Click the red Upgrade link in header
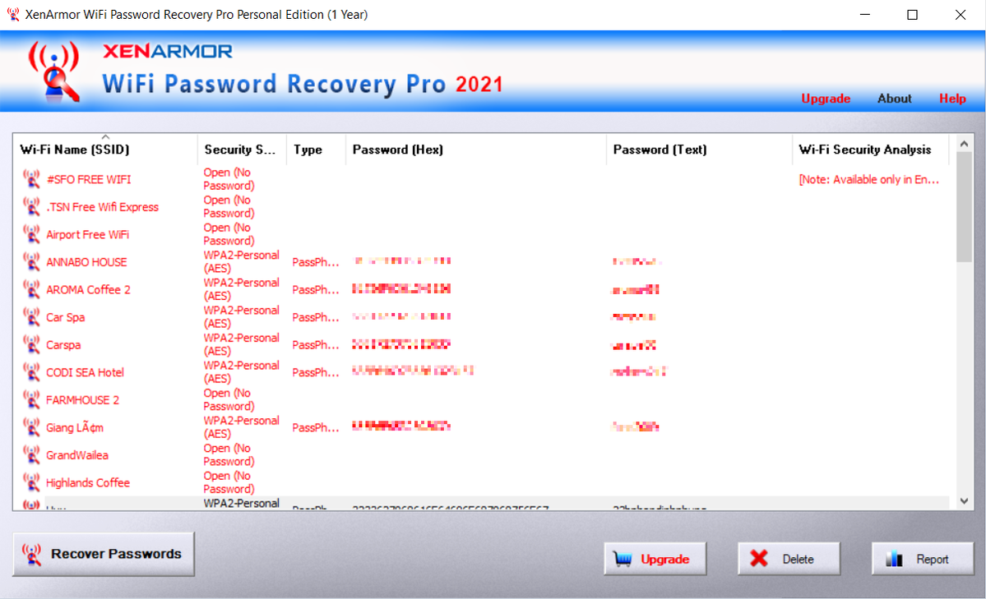 tap(826, 99)
